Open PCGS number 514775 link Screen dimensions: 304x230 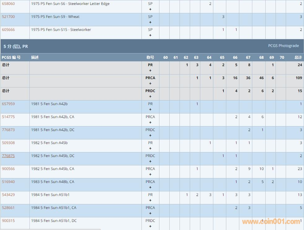tap(8, 117)
